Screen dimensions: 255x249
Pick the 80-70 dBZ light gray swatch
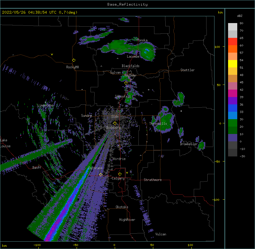tap(233, 27)
